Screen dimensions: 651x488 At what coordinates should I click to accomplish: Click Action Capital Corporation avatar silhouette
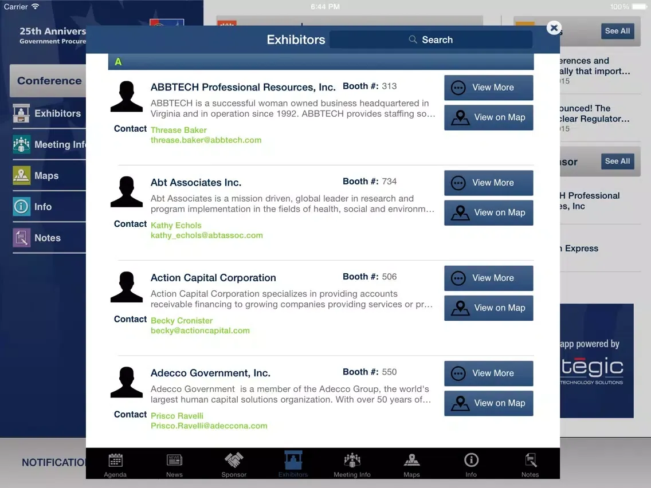[x=127, y=287]
